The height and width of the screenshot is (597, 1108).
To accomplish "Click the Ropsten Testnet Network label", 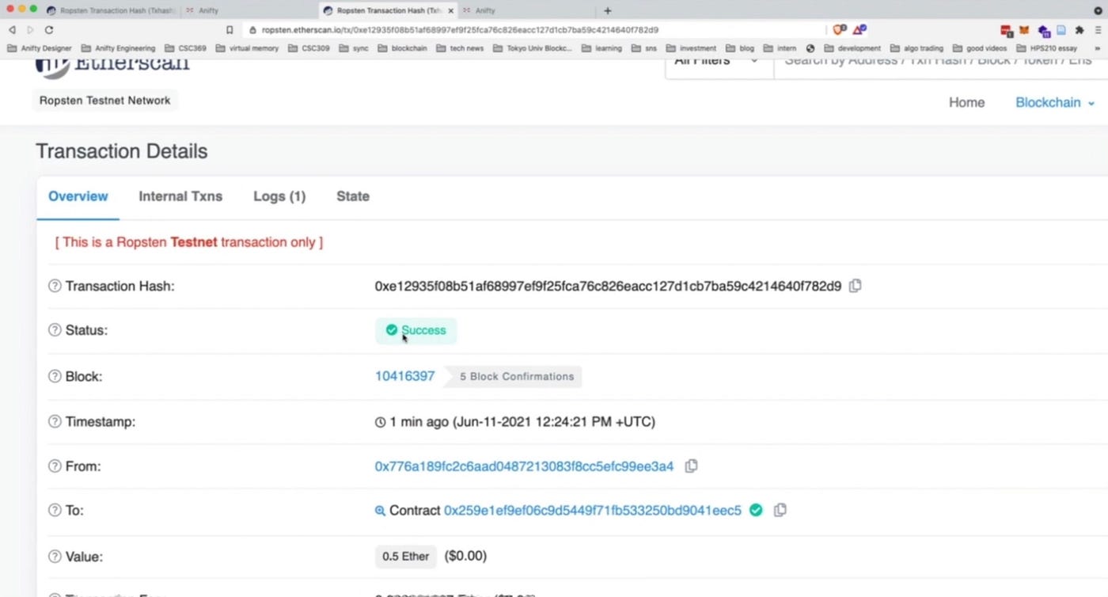I will click(x=105, y=101).
